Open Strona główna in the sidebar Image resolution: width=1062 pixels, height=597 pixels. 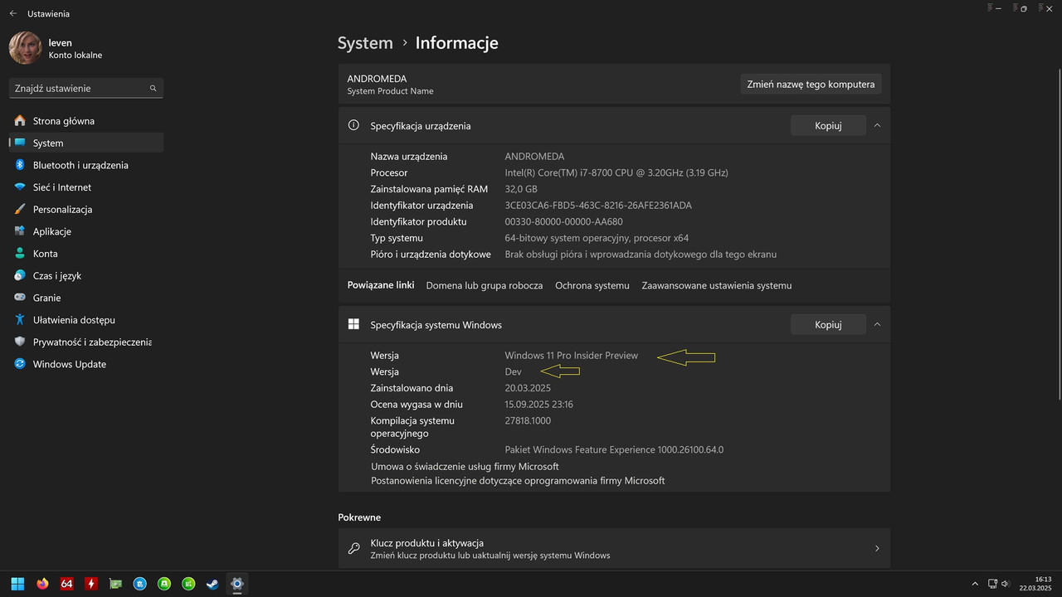point(86,121)
